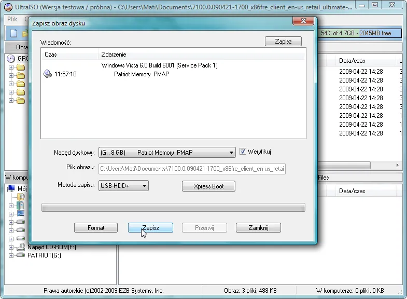Toggle the Weryfikuj checkbox
This screenshot has height=299, width=407.
243,152
